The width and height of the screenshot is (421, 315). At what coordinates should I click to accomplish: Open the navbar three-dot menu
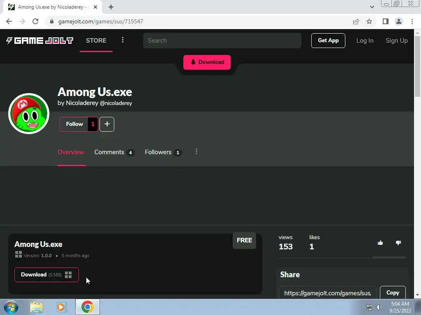point(123,40)
